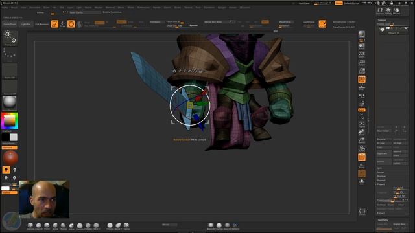Open the Texture Off selector

tap(10, 87)
